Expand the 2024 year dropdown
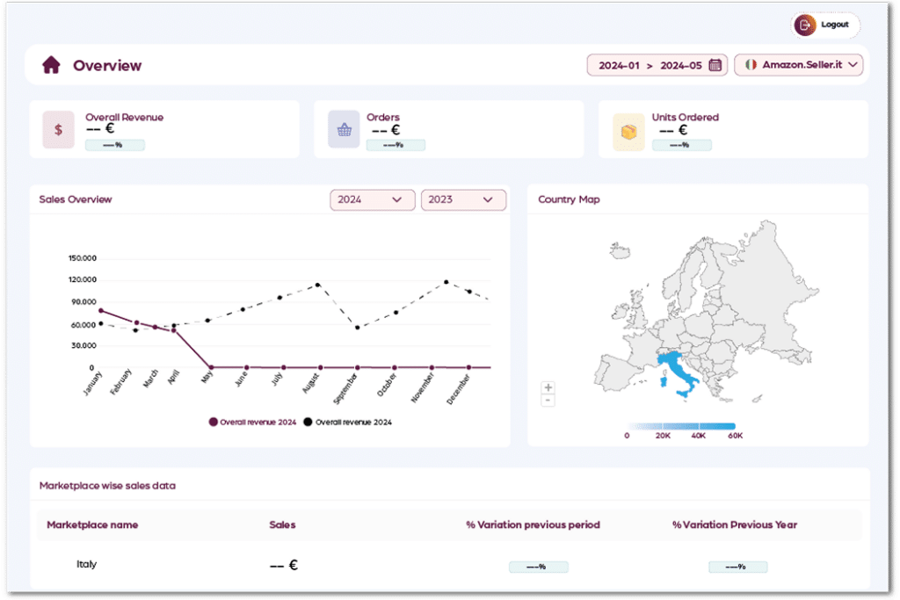The height and width of the screenshot is (600, 900). tap(372, 200)
